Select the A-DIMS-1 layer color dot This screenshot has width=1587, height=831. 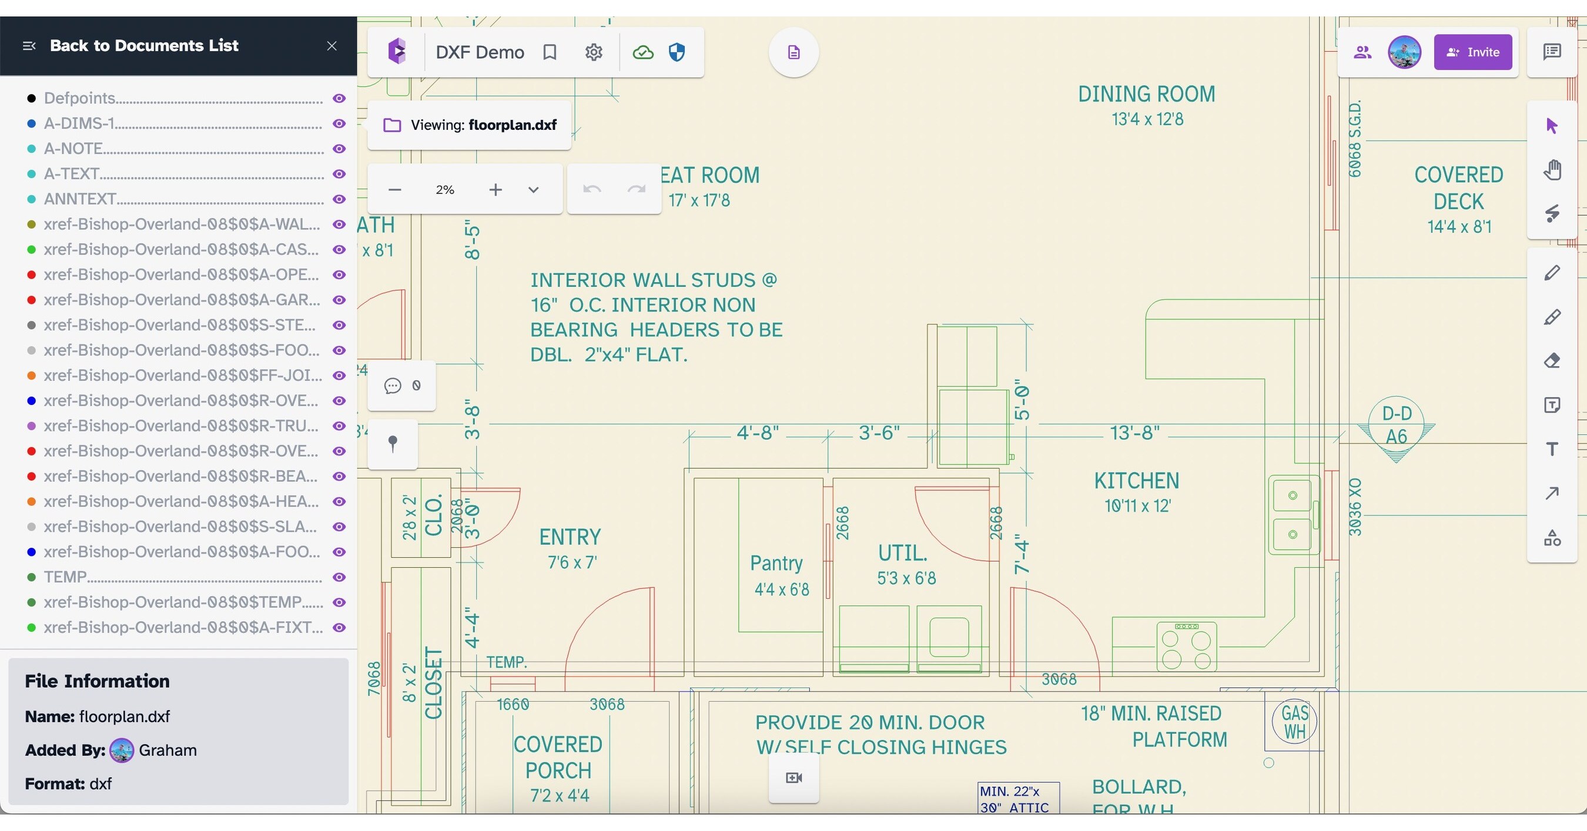31,123
